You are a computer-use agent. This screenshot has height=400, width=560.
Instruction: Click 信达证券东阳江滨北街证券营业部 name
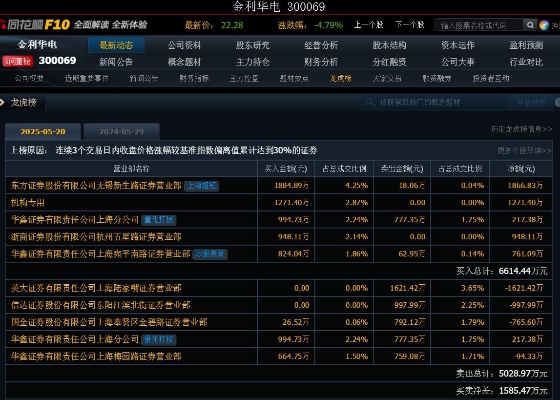(101, 305)
